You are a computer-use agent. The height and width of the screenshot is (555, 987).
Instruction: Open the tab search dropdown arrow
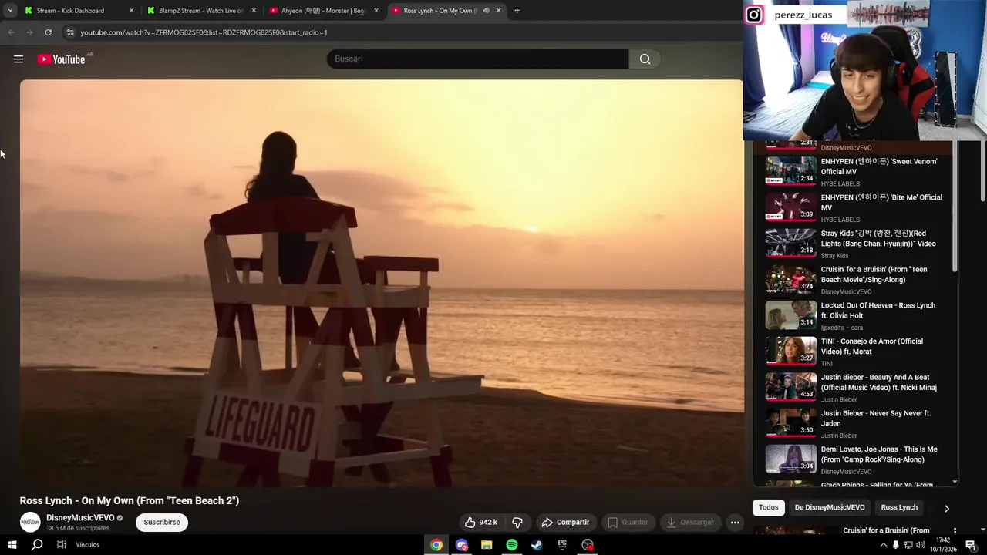[x=10, y=11]
